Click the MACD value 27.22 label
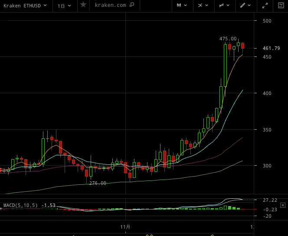Screen dimensions: 288x236 (270, 200)
